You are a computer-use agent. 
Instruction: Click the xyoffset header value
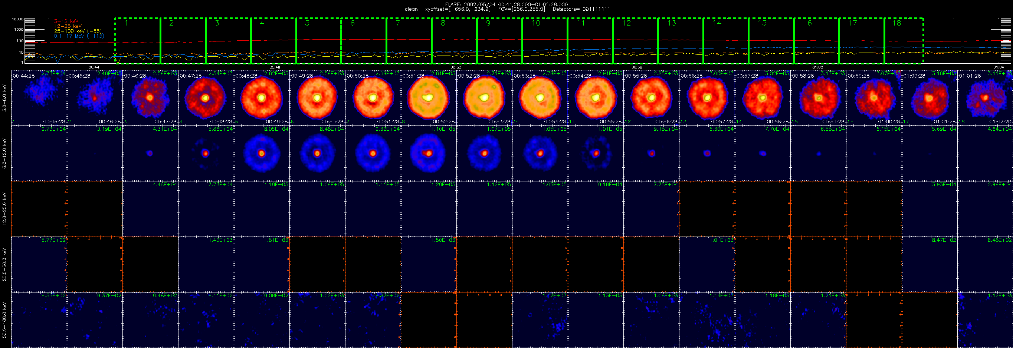pyautogui.click(x=458, y=9)
